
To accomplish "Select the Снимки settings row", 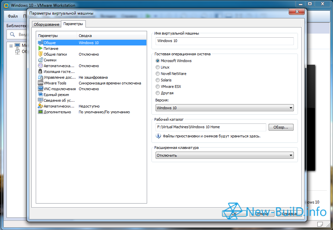I will click(92, 60).
